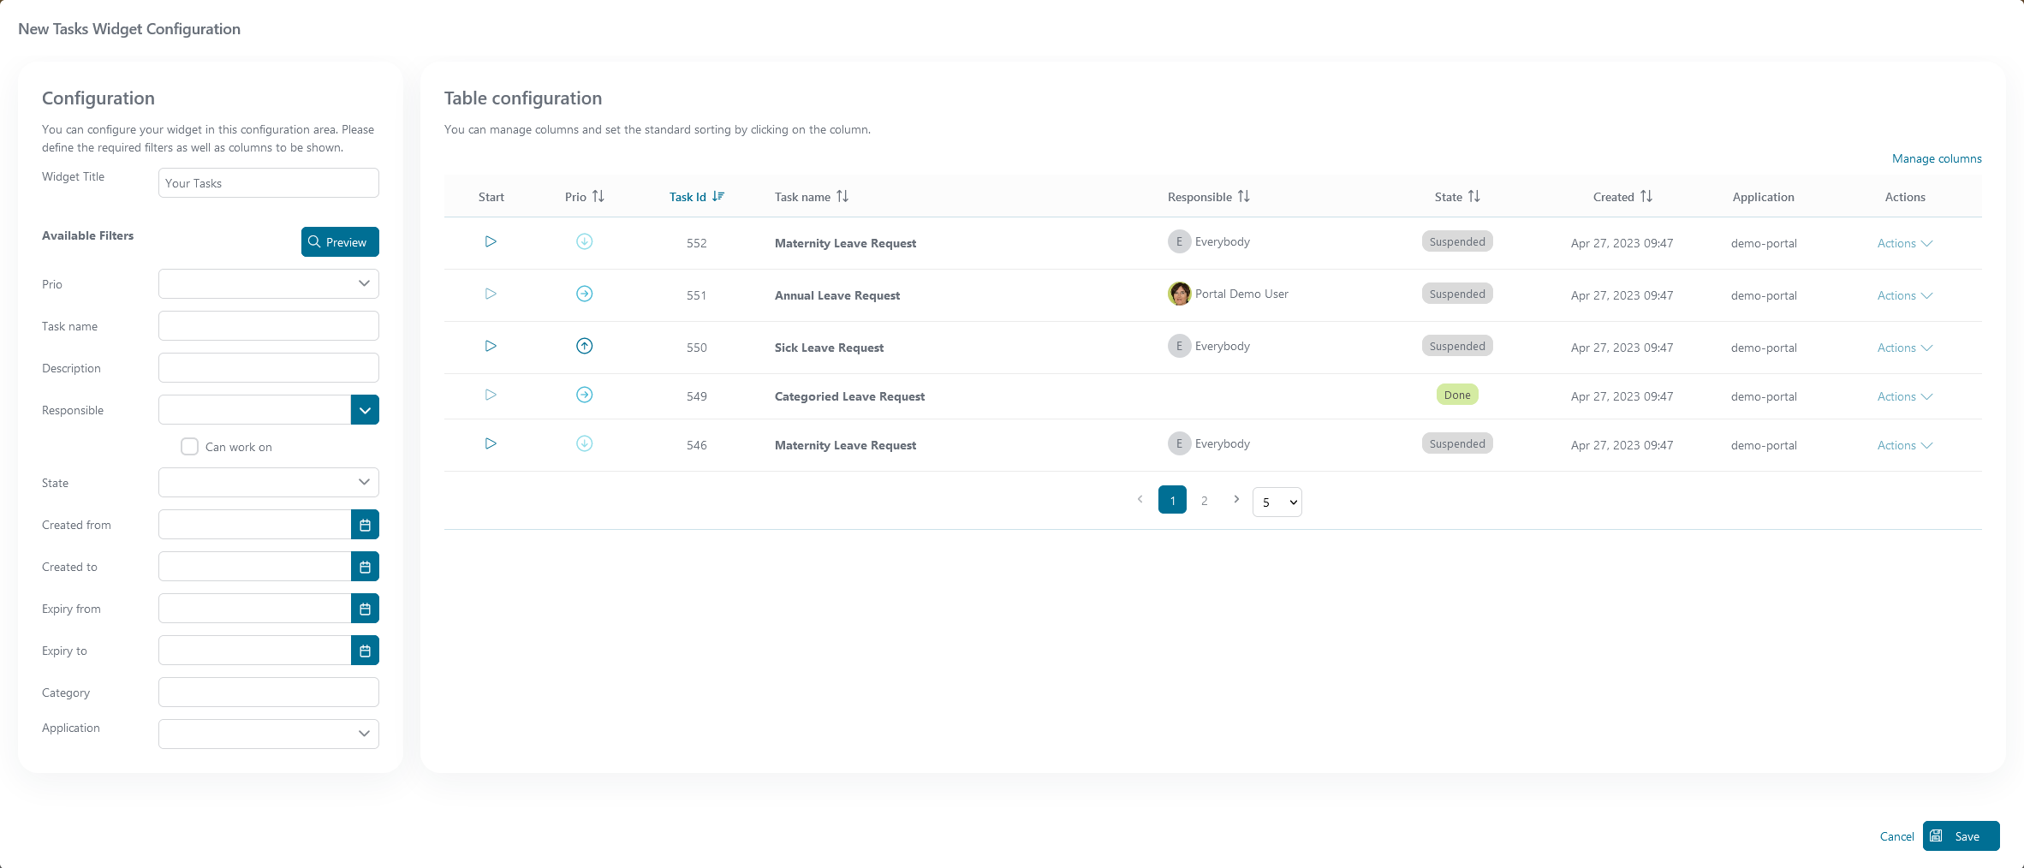This screenshot has width=2024, height=868.
Task: Click high priority icon of task 550
Action: 585,346
